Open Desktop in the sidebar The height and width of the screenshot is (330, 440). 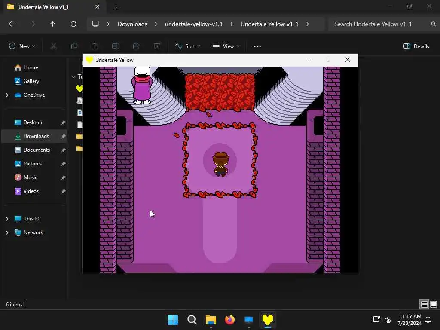(x=33, y=122)
